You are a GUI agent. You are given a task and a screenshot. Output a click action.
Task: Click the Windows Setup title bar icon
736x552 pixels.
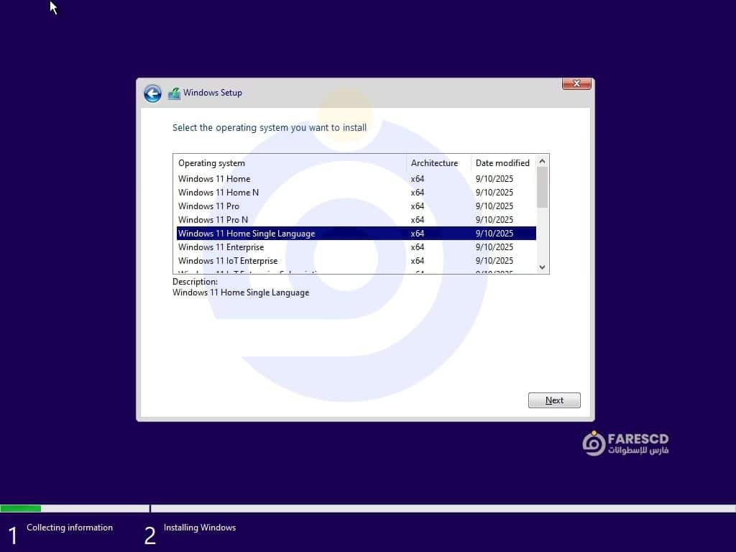click(x=174, y=93)
